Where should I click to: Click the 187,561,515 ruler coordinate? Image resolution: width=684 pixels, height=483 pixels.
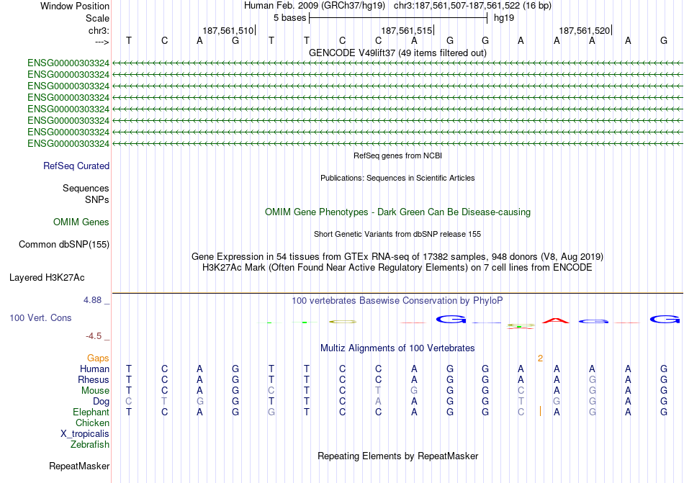click(x=407, y=30)
